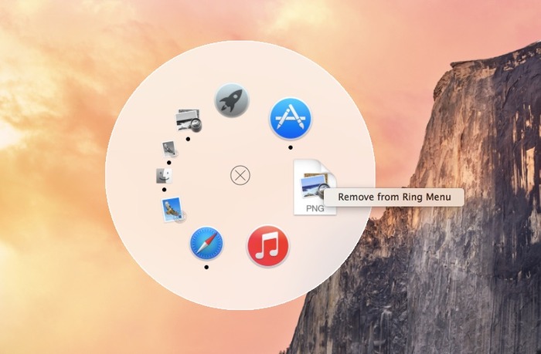Open Launchpad rocket icon in ring
541x354 pixels.
point(231,99)
